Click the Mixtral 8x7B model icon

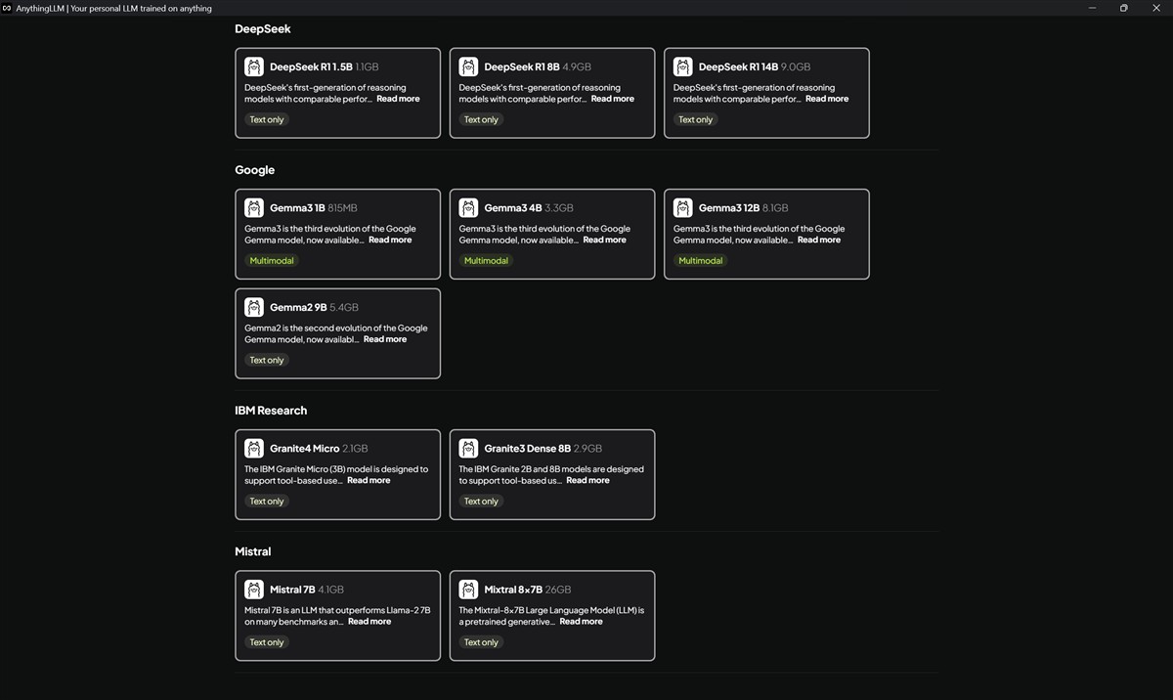click(x=468, y=590)
